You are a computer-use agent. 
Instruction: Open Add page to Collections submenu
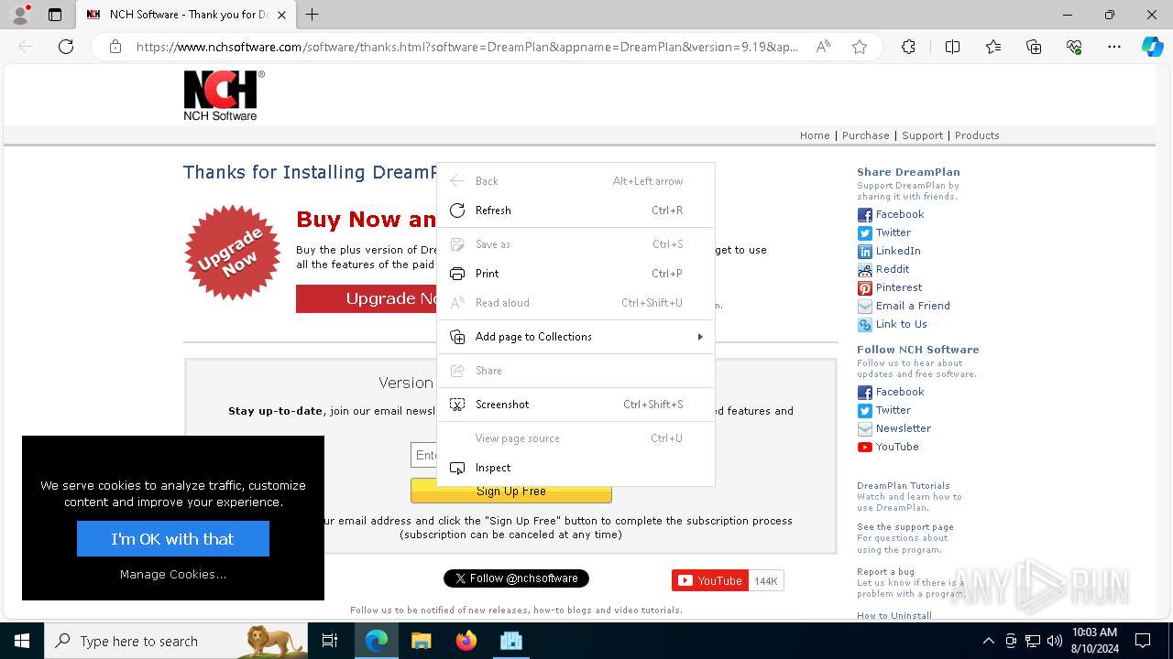pyautogui.click(x=576, y=337)
